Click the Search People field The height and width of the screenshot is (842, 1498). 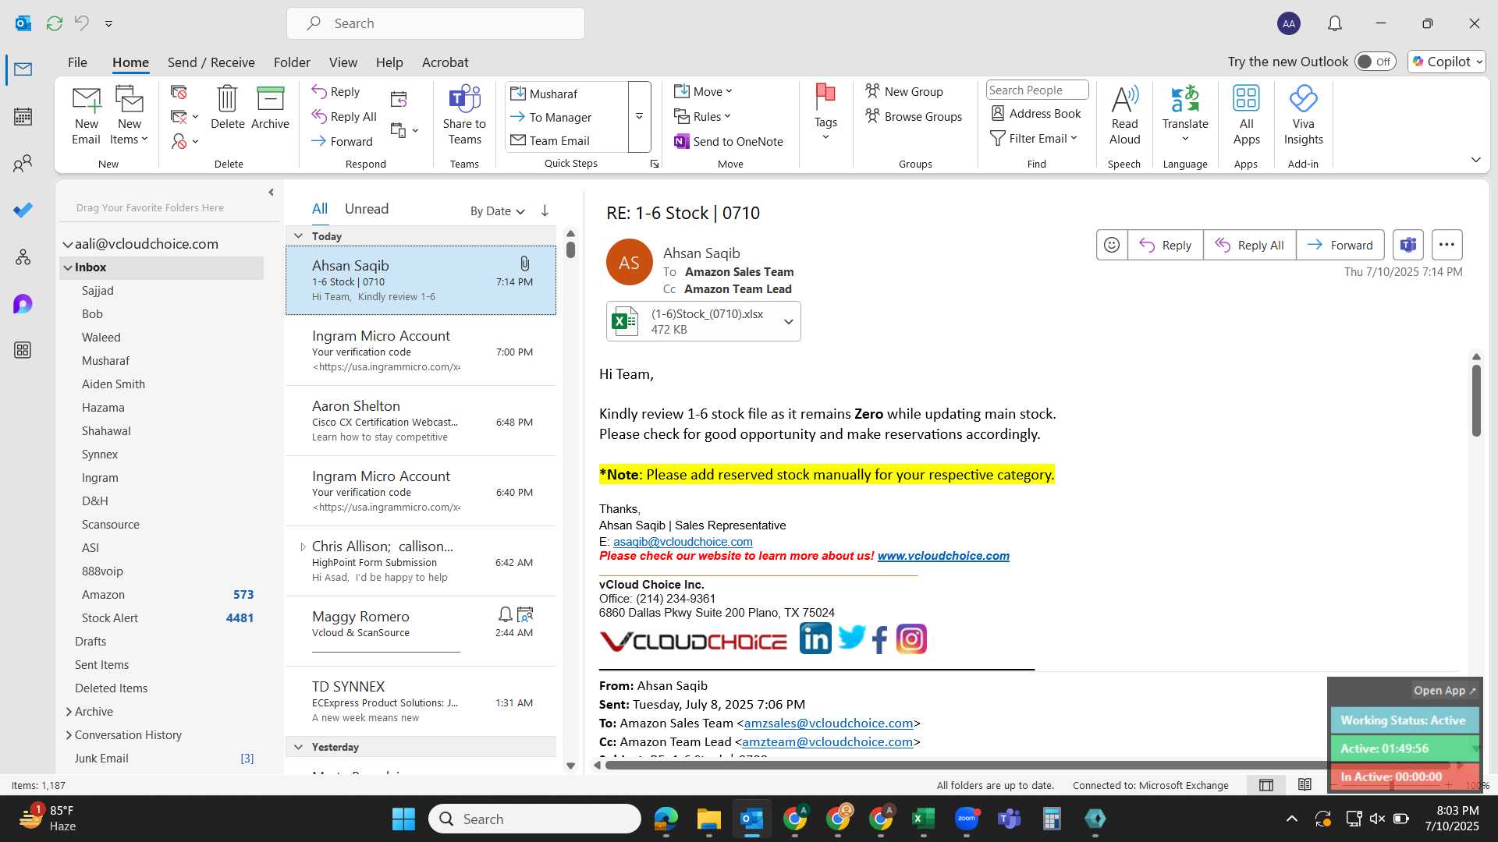(1037, 90)
